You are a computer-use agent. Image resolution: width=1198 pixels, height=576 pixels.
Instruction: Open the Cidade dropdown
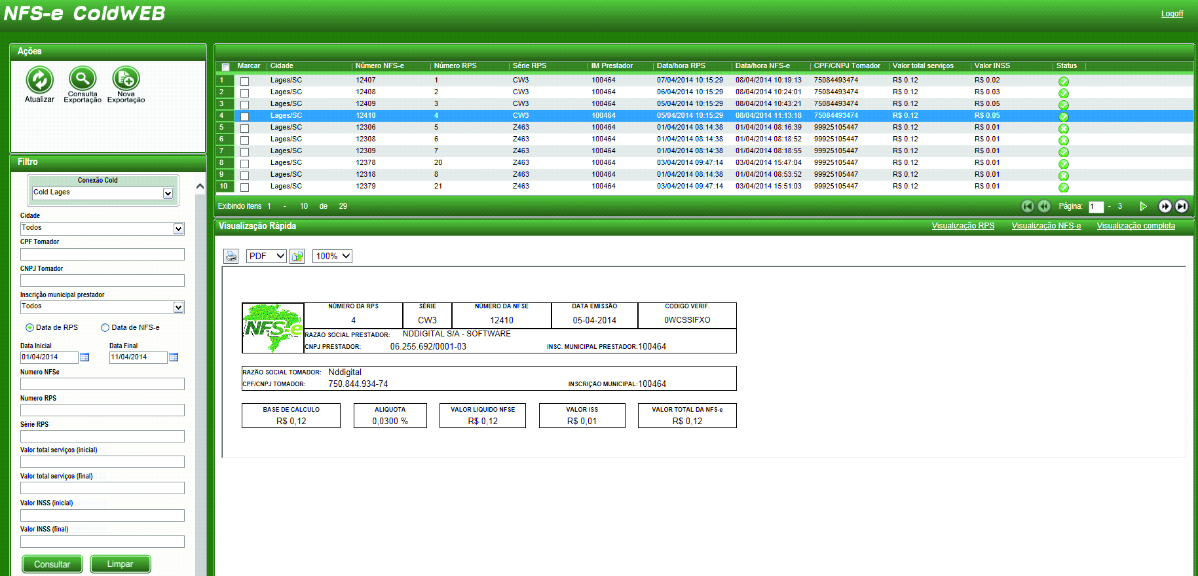point(178,228)
